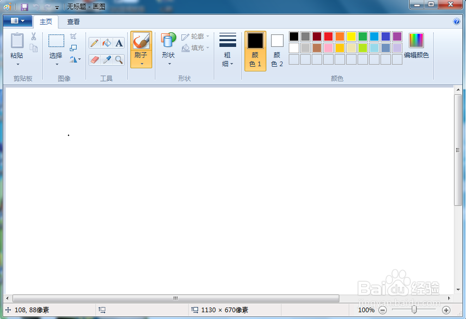Open the Select dropdown arrow

pyautogui.click(x=57, y=64)
